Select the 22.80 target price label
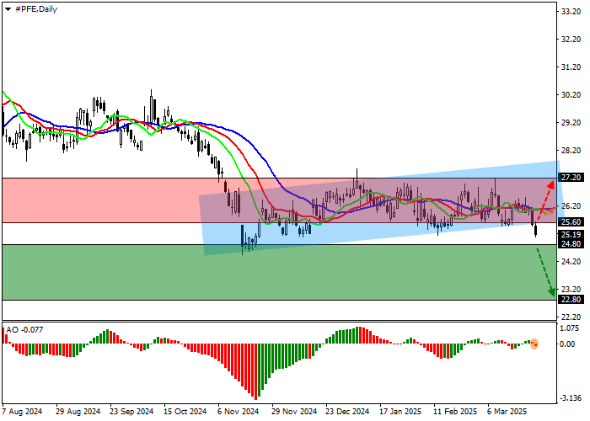Screen dimensions: 590x421 pyautogui.click(x=571, y=300)
